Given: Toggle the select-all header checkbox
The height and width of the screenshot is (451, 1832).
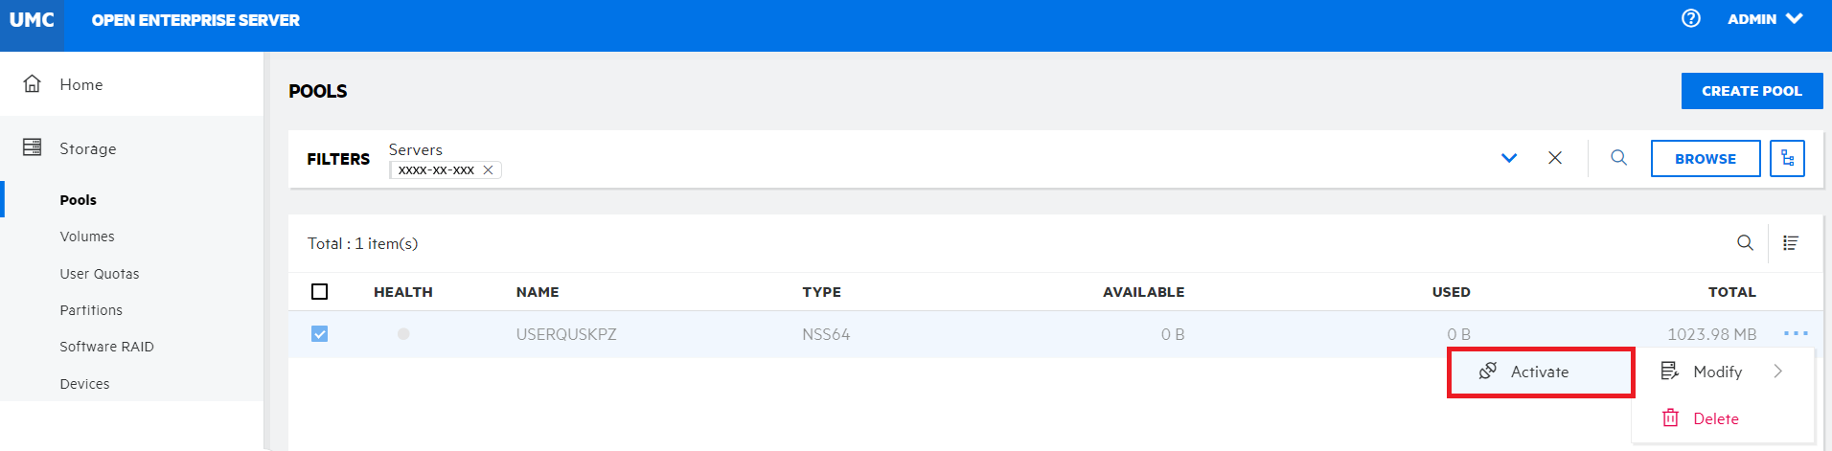Looking at the screenshot, I should (x=320, y=292).
